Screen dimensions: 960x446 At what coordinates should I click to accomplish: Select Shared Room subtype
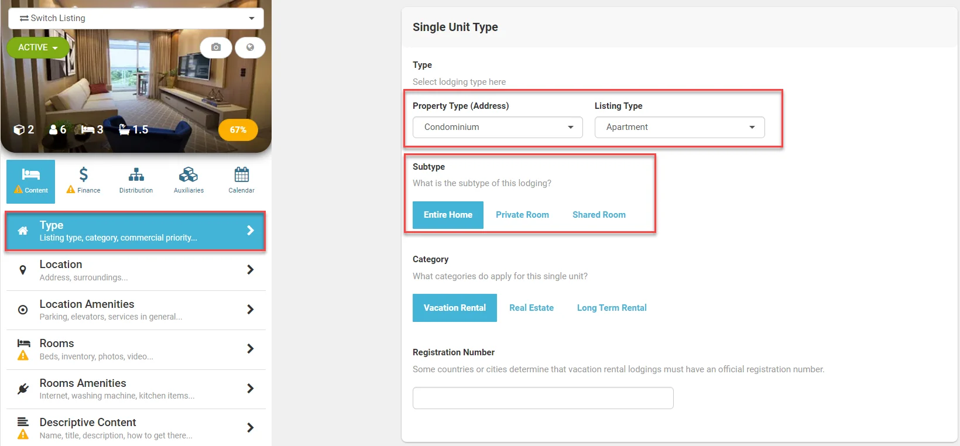point(599,215)
